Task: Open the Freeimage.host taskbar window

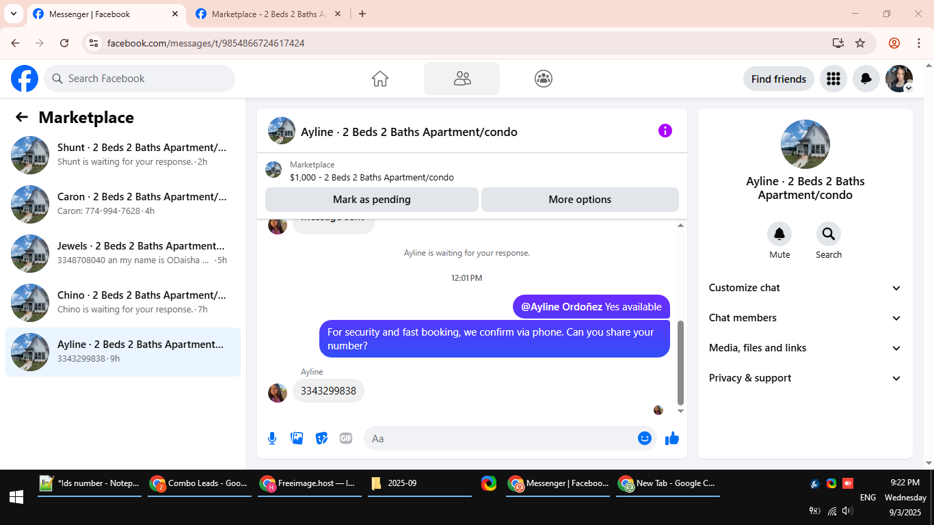Action: click(310, 483)
